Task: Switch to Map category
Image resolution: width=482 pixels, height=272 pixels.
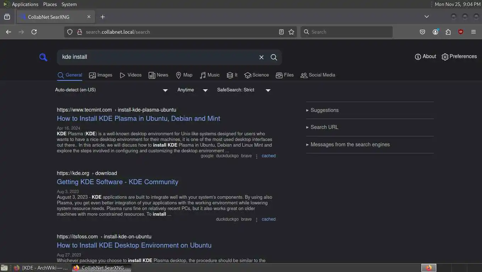Action: (x=184, y=75)
